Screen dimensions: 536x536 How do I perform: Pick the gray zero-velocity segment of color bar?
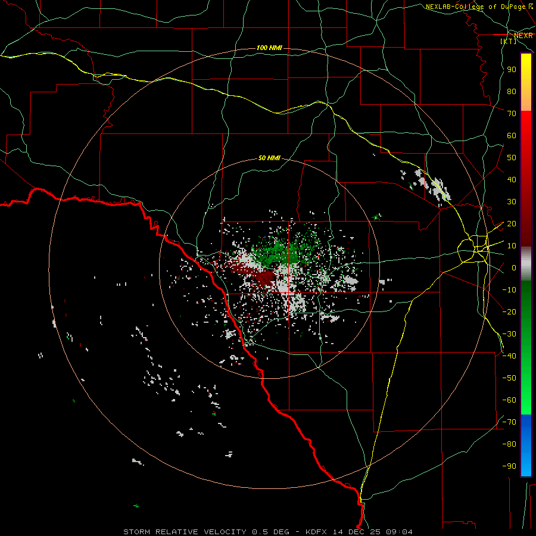(526, 264)
